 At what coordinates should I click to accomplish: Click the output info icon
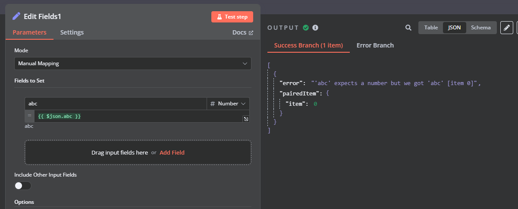tap(315, 28)
